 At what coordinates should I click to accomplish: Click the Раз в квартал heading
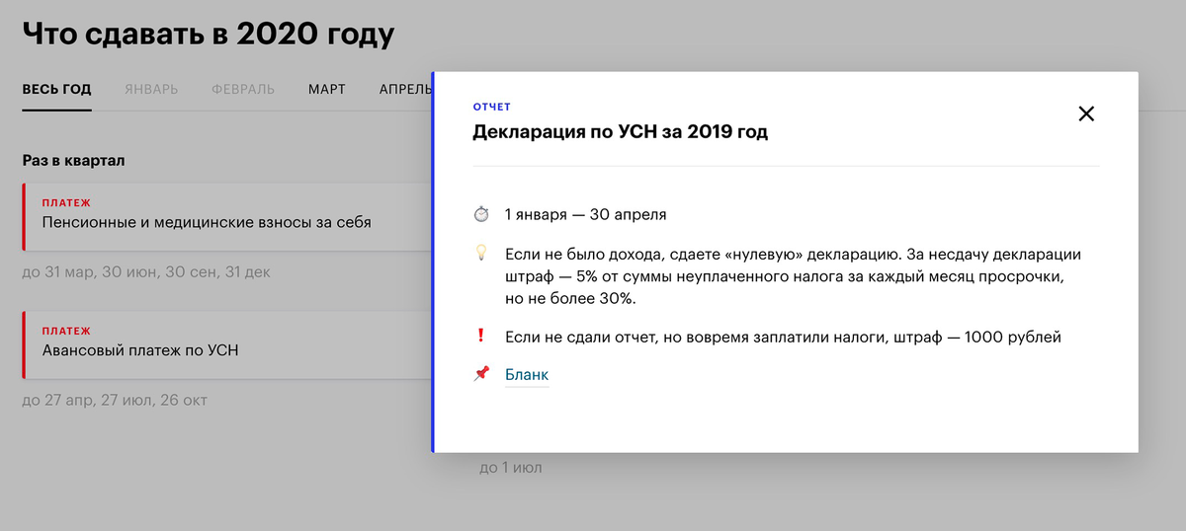click(74, 160)
